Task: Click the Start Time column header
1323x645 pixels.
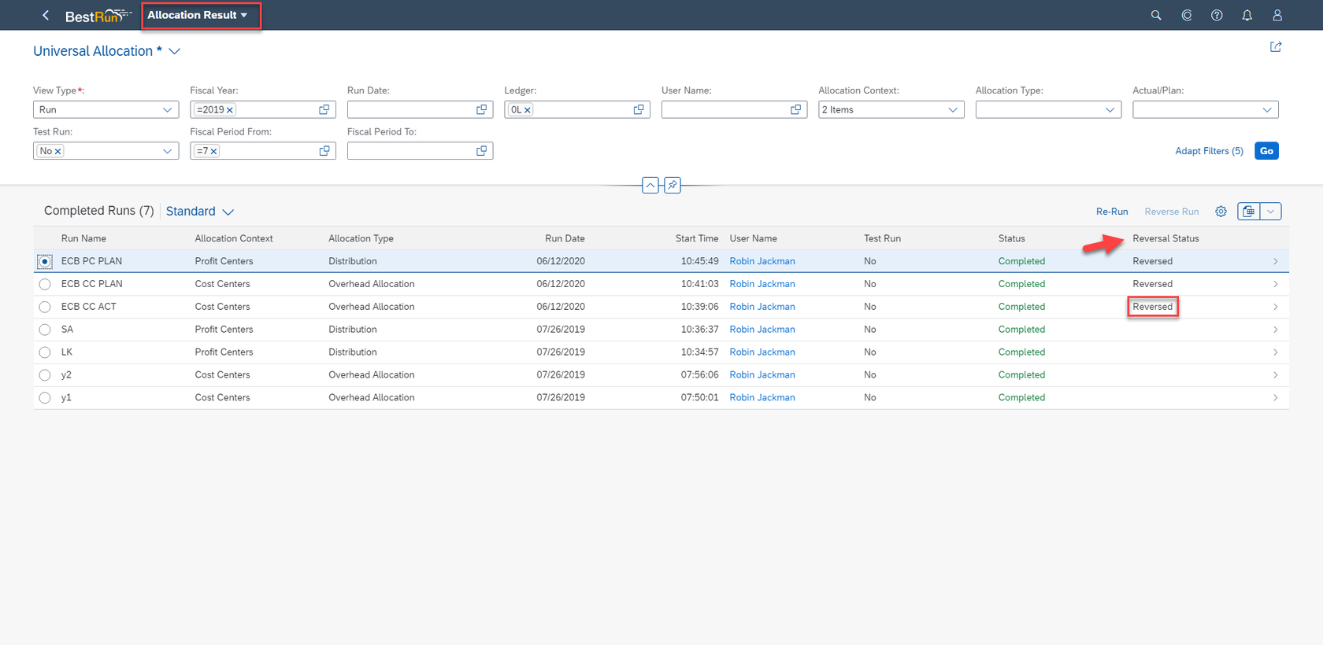Action: coord(697,238)
